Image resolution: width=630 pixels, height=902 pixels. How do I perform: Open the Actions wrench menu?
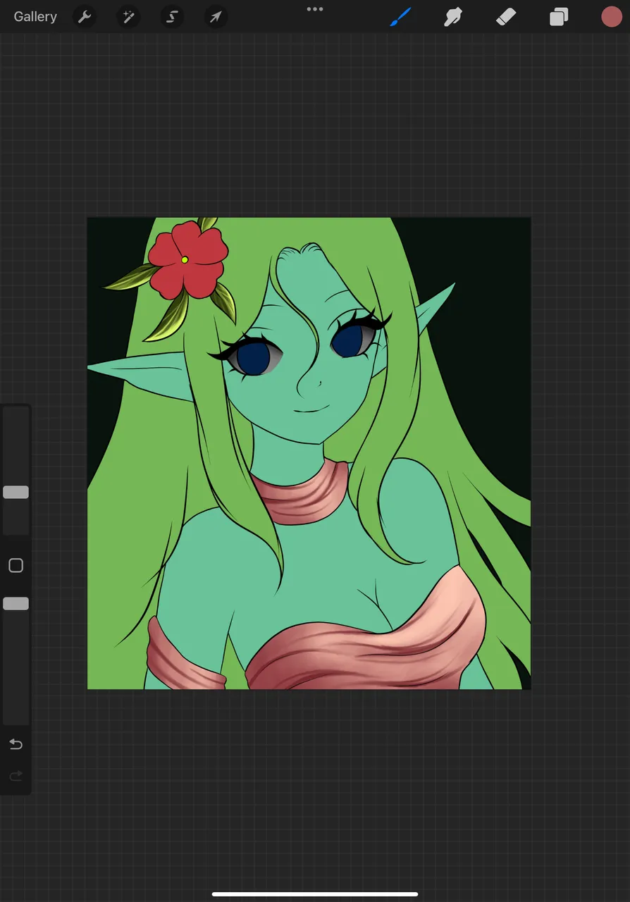[x=85, y=17]
